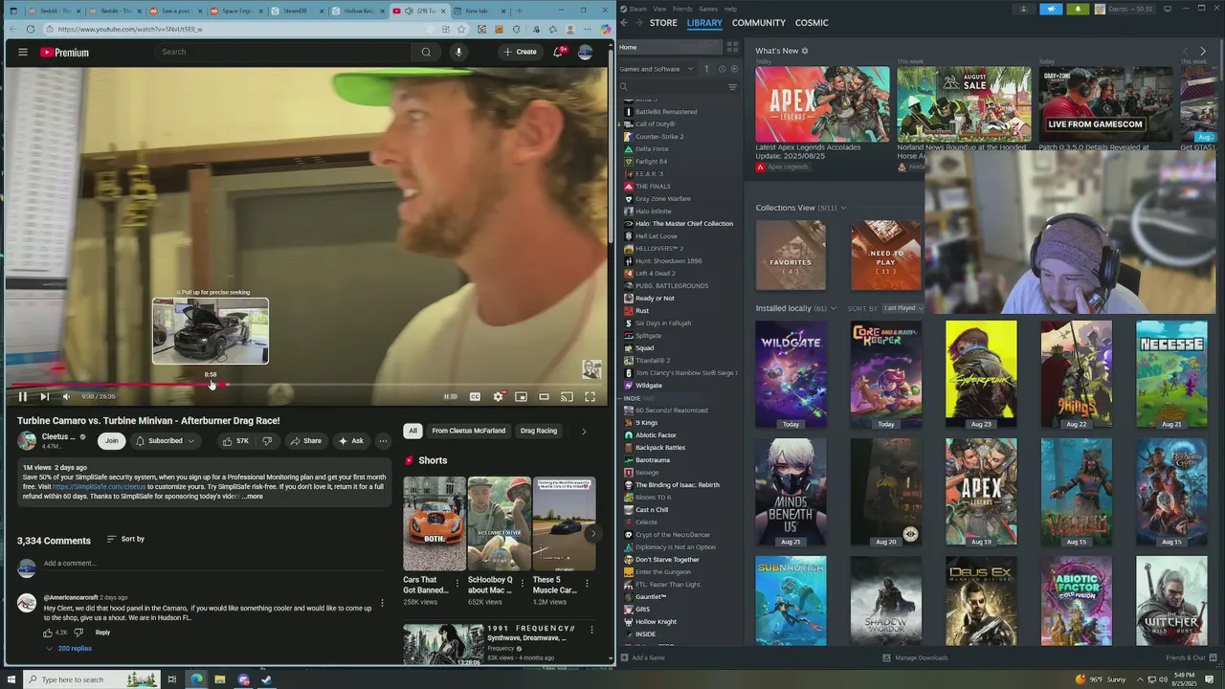The width and height of the screenshot is (1225, 689).
Task: Open the Steam menu in Steam window
Action: [636, 9]
